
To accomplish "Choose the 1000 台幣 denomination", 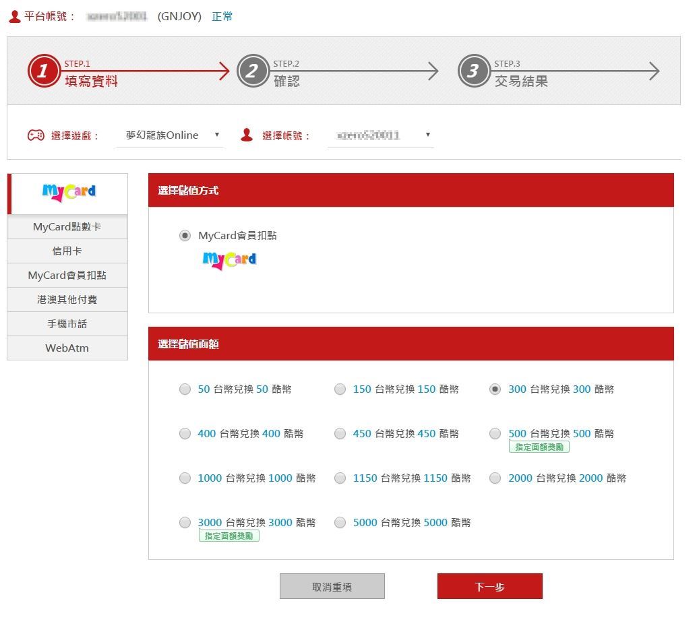I will click(x=185, y=478).
